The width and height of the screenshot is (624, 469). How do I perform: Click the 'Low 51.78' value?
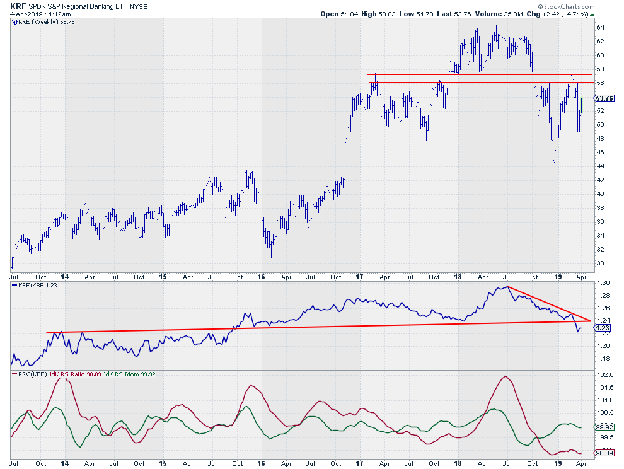pos(416,14)
